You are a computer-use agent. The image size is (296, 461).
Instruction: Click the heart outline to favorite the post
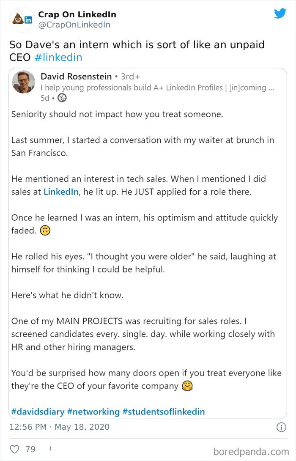(14, 449)
